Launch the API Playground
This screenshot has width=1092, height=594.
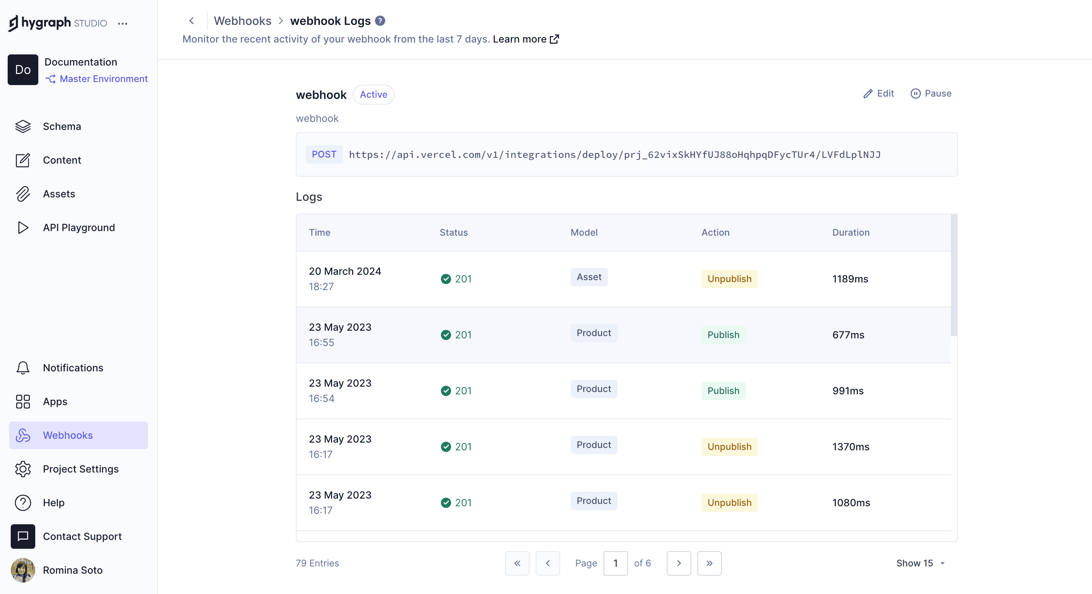[x=79, y=227]
